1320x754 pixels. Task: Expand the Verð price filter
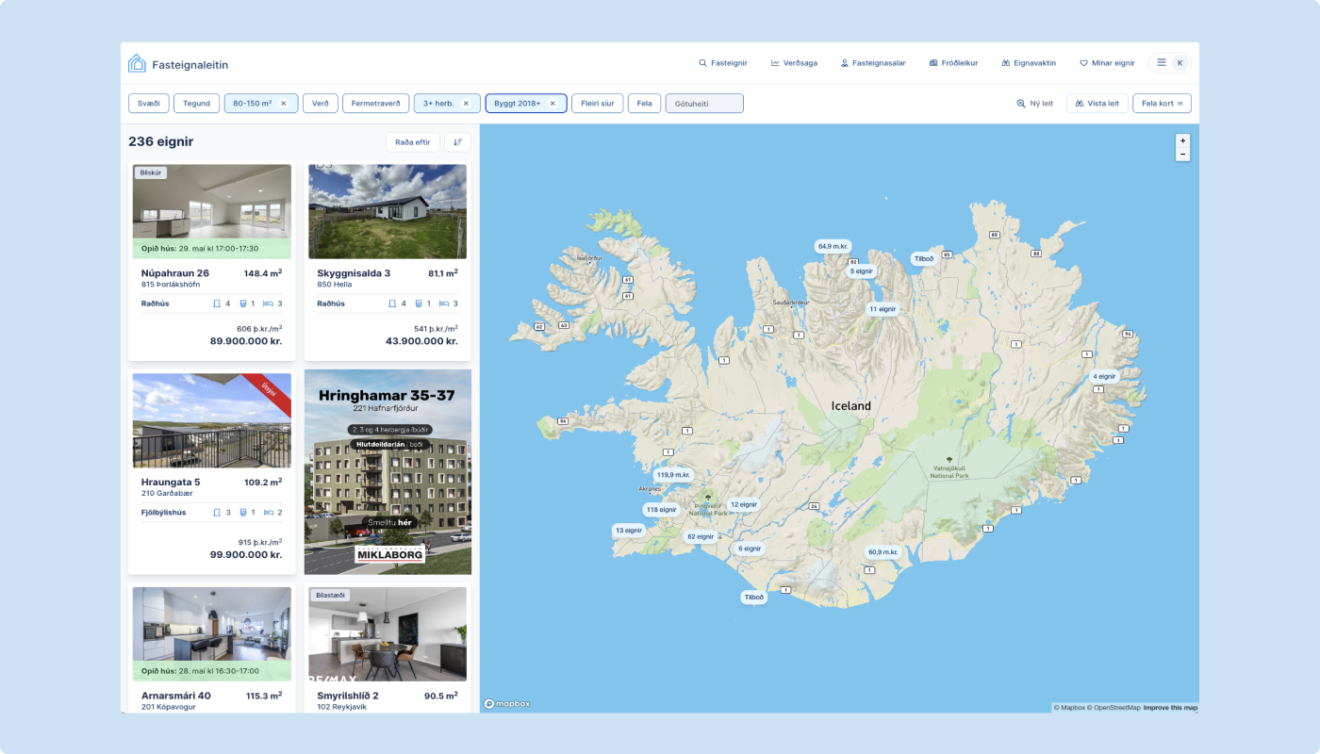click(321, 104)
